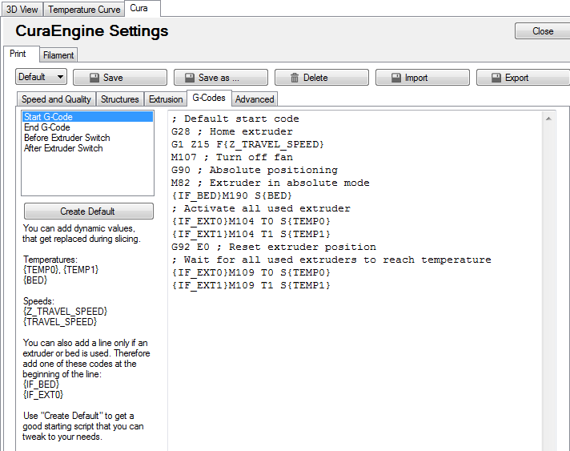Click the '{IF_BED}M190 S{BED}' line
This screenshot has width=570, height=451.
pos(232,195)
